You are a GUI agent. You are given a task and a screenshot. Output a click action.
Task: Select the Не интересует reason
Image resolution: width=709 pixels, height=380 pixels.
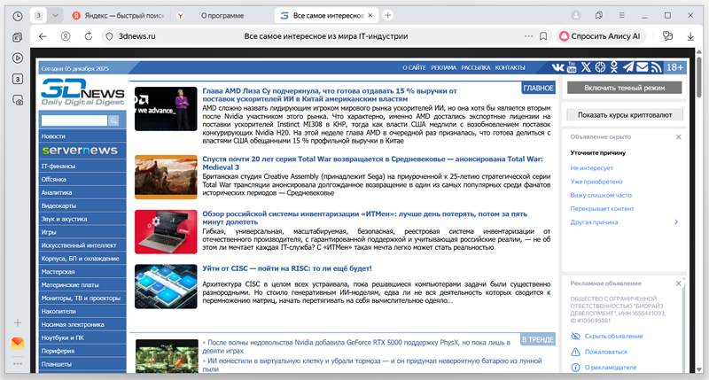[592, 167]
